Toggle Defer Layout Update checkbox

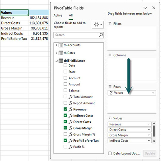(110, 154)
